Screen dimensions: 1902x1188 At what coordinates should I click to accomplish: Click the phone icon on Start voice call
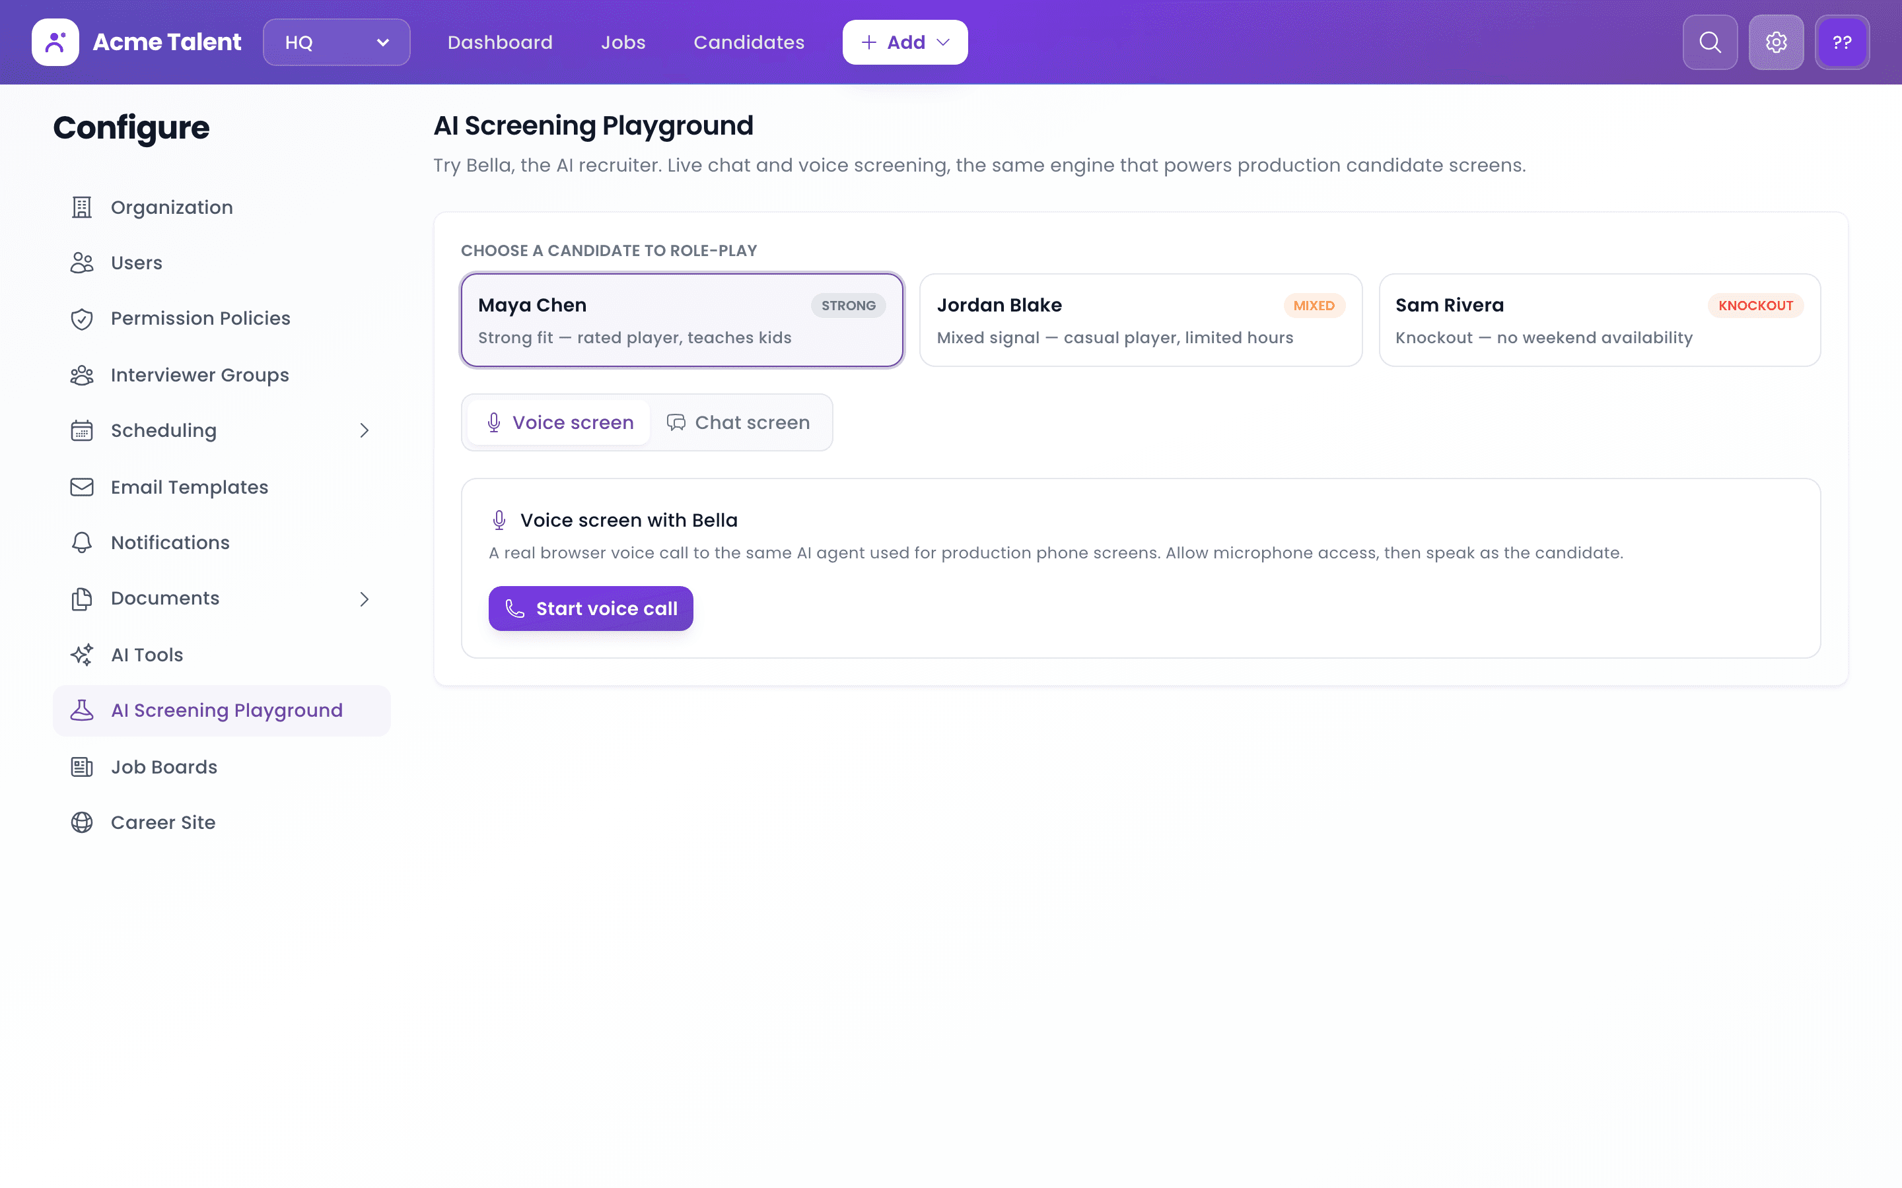[515, 609]
